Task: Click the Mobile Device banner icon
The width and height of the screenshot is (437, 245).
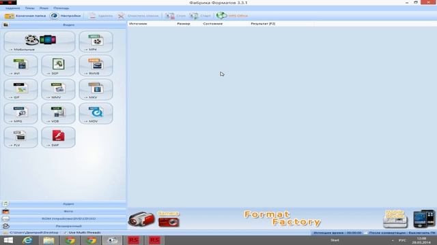Action: tap(395, 219)
